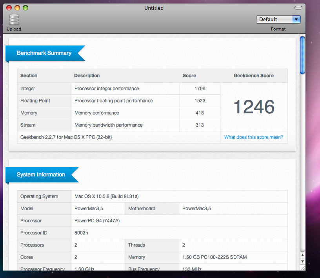Zoom the window with green button

pos(25,8)
